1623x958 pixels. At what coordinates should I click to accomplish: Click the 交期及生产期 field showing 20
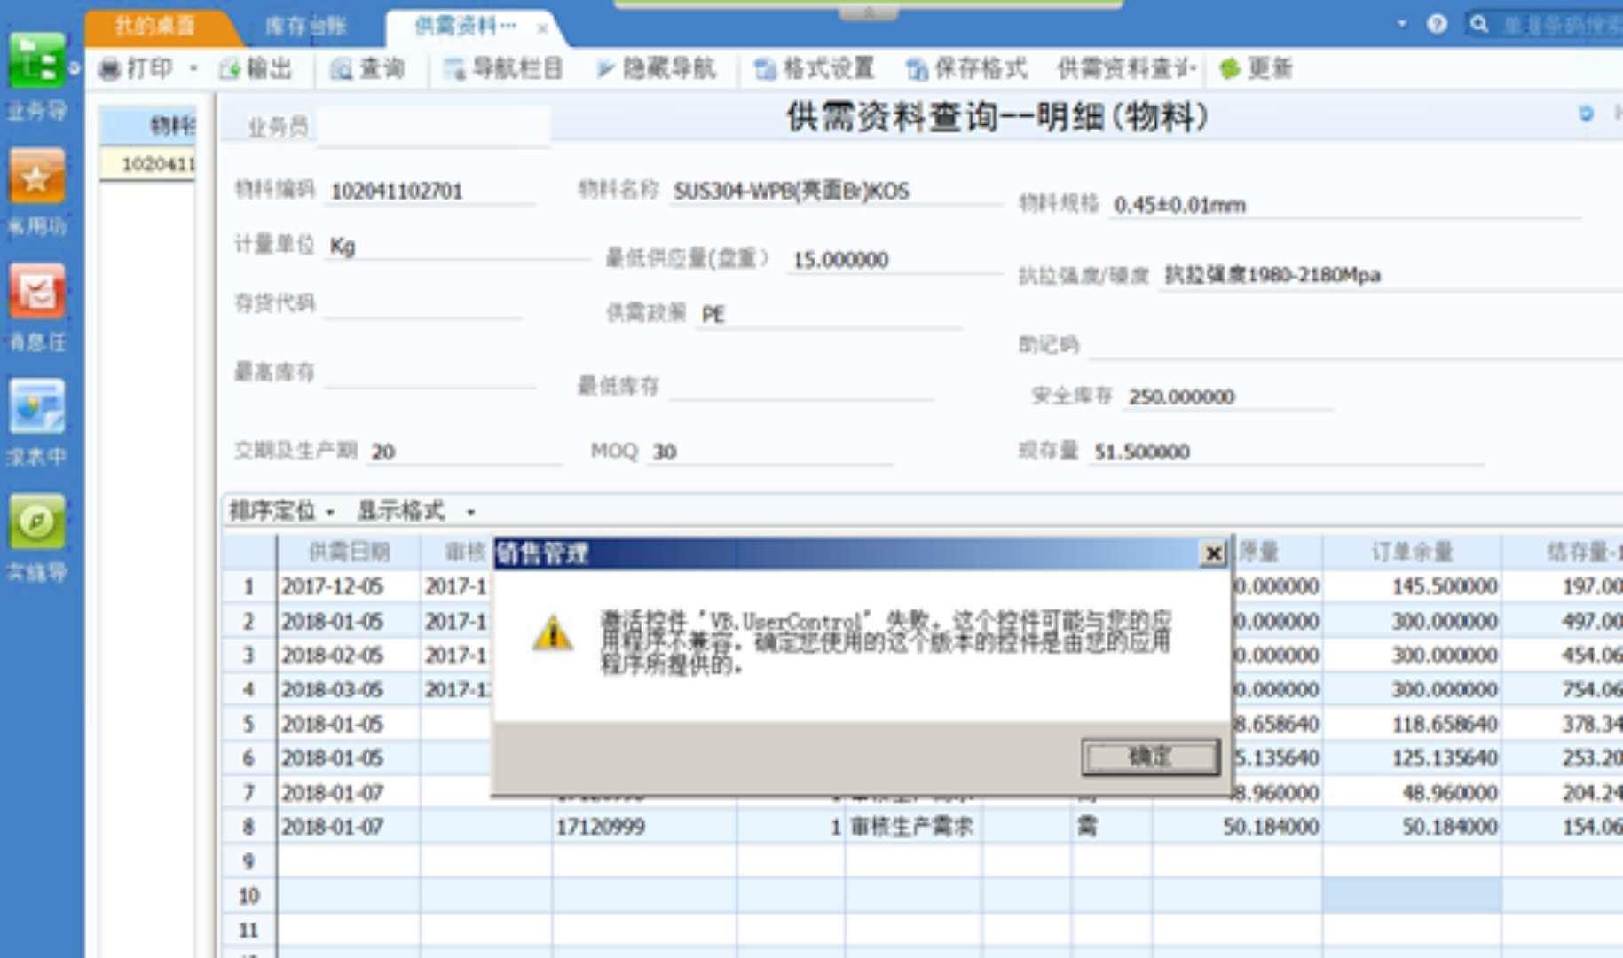[465, 452]
